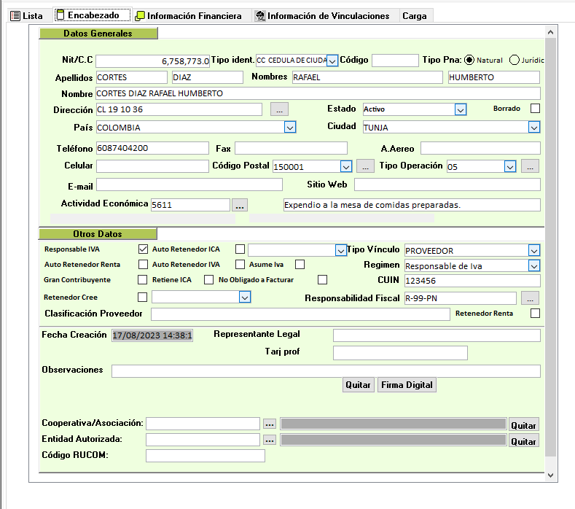Click lookup button for Entidad Autorizada
This screenshot has width=575, height=509.
(x=269, y=440)
